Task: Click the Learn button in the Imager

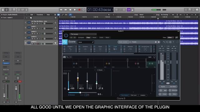Action: coord(150,57)
